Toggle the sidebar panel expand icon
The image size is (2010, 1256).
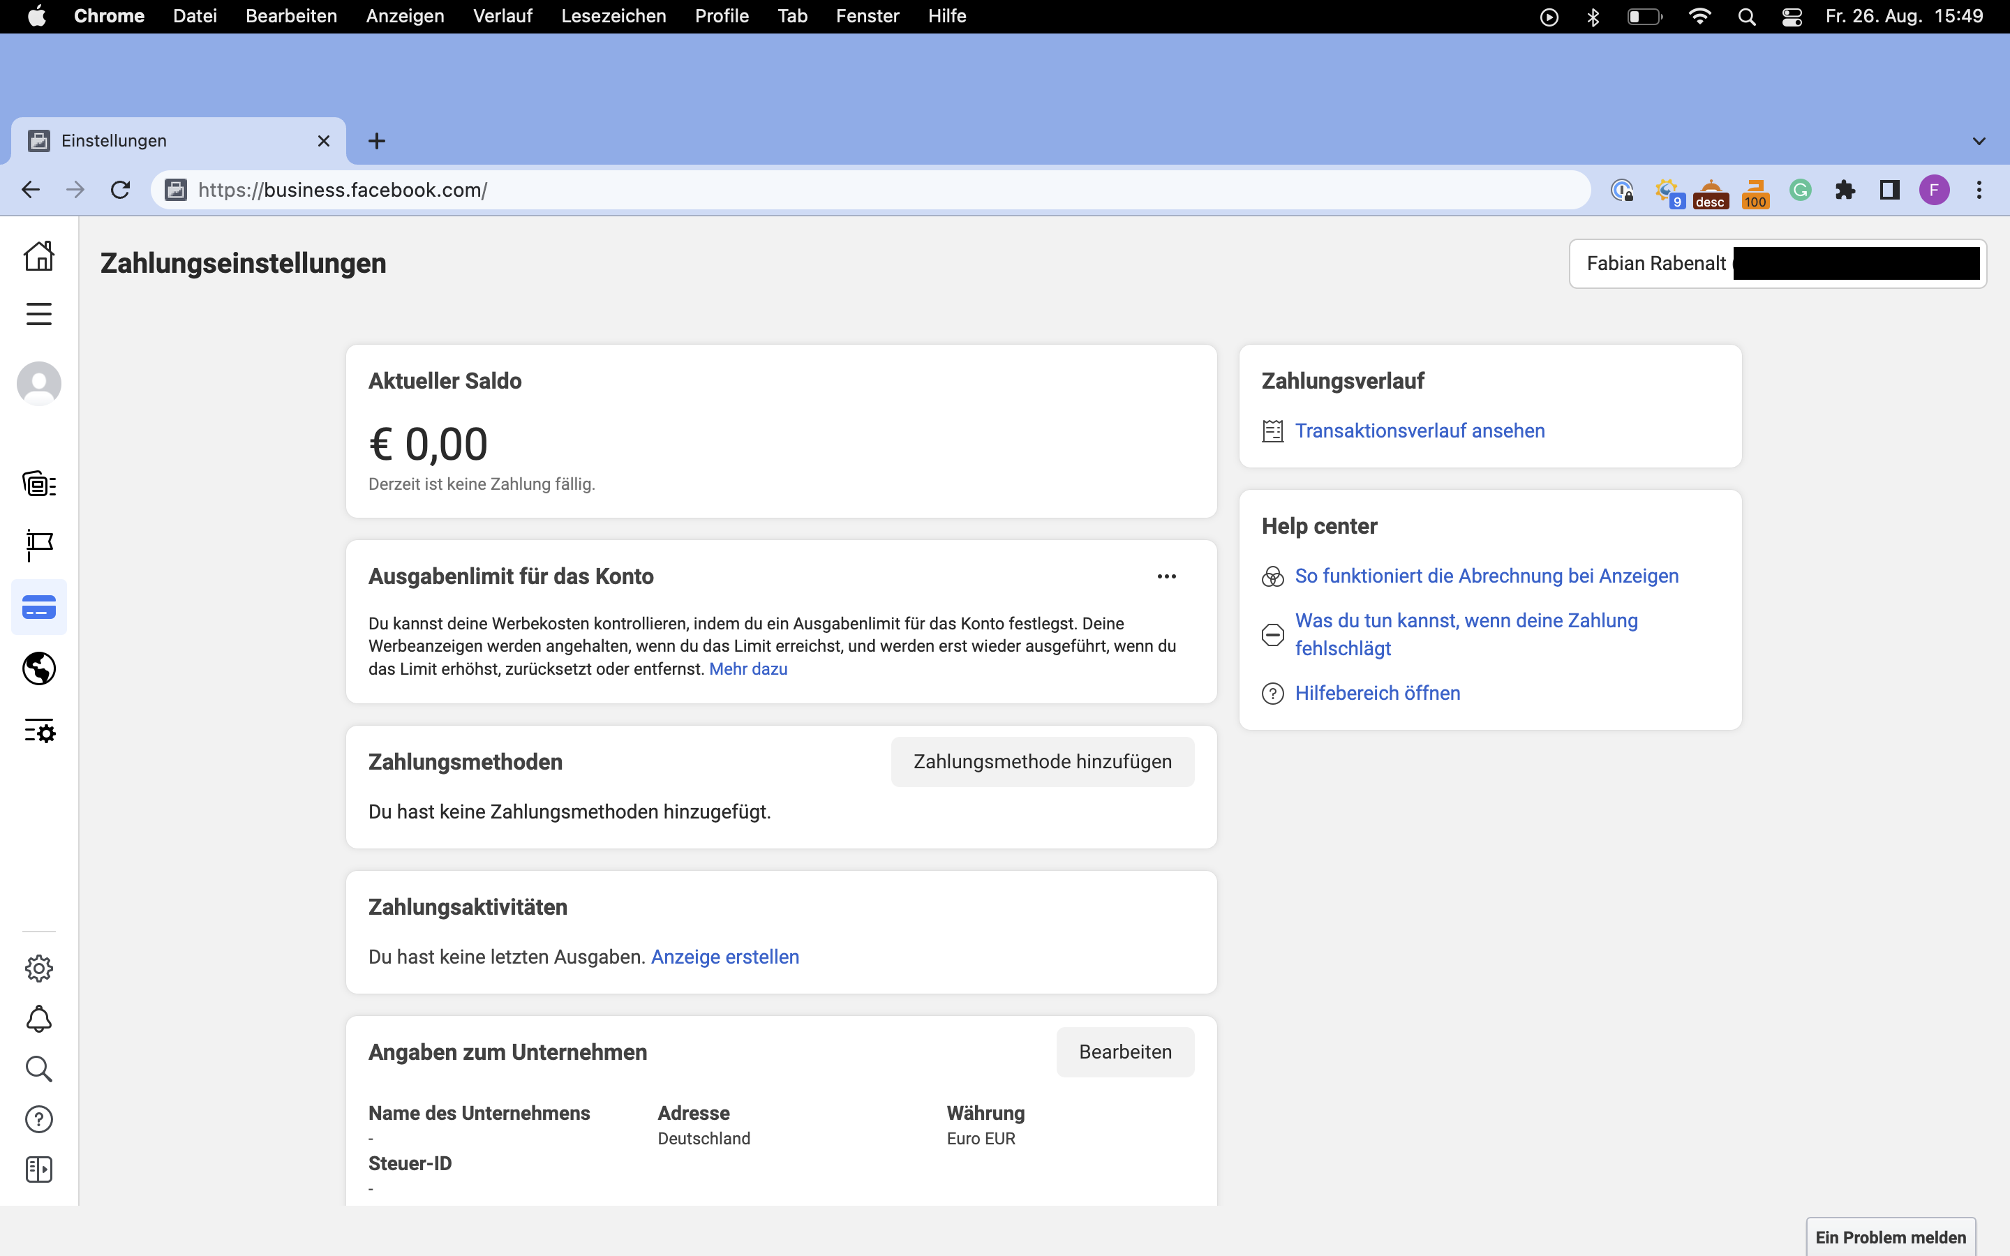click(39, 1169)
